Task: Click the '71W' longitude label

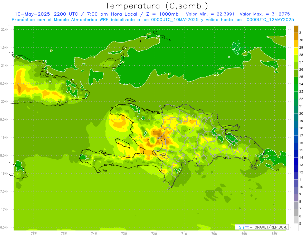Action: point(184,233)
